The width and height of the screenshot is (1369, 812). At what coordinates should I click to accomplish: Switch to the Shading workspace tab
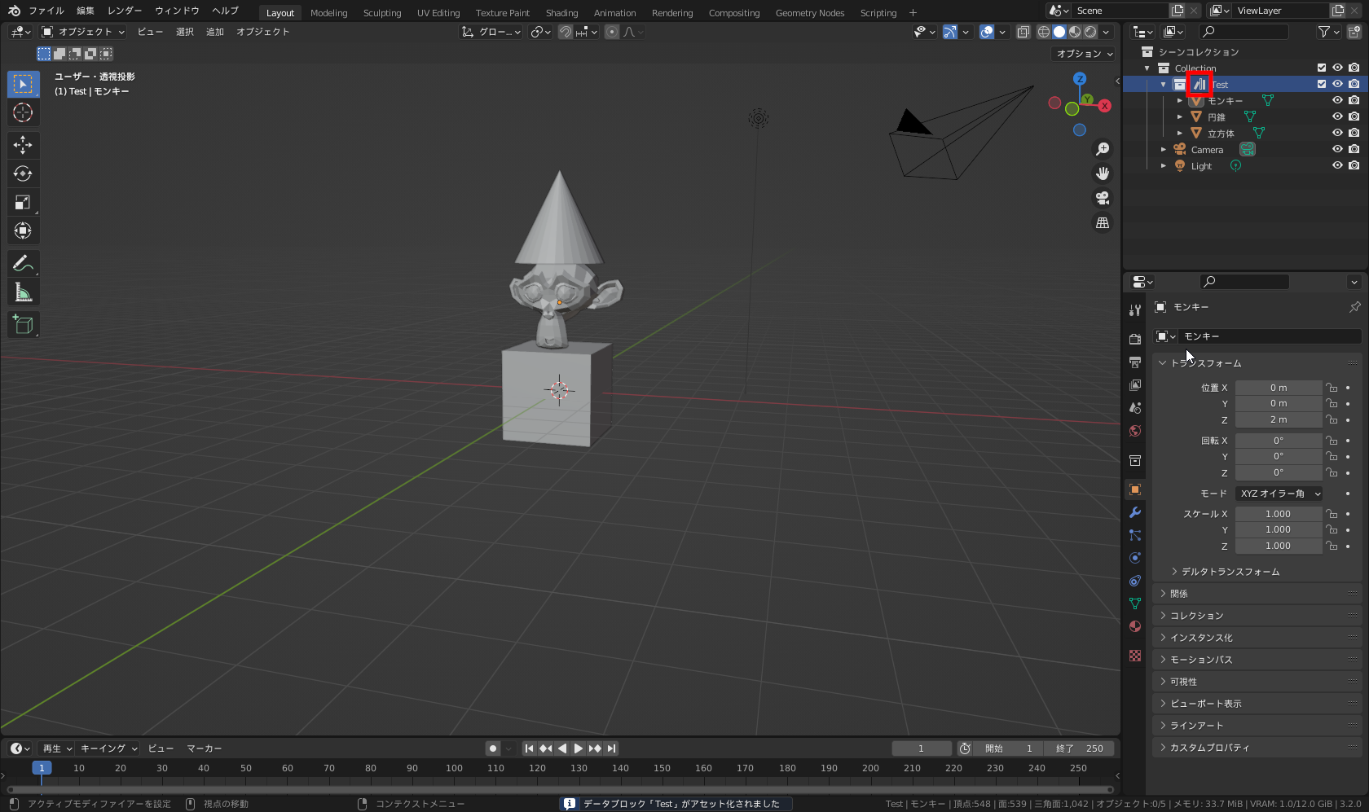click(x=562, y=13)
